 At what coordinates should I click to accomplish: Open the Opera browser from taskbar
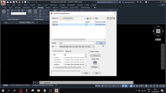[x=21, y=91]
